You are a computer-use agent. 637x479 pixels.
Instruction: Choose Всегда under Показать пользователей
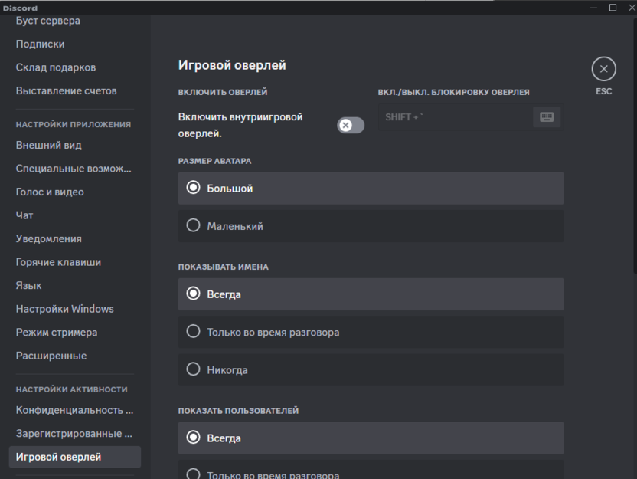(371, 438)
